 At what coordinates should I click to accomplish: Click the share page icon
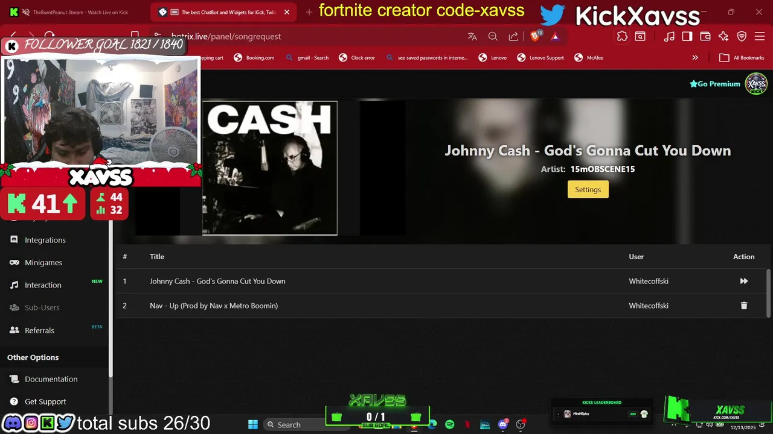513,37
